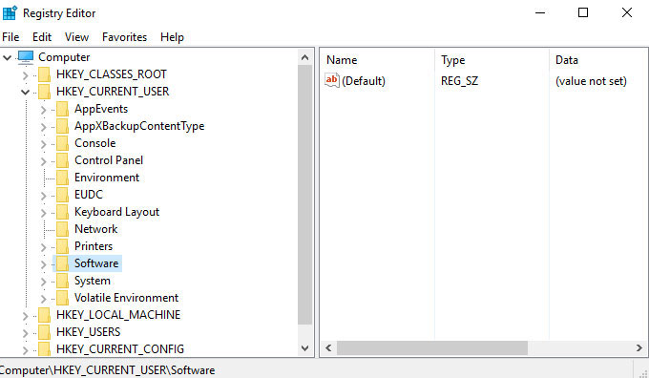Expand the Console key
This screenshot has height=378, width=649.
(x=44, y=144)
